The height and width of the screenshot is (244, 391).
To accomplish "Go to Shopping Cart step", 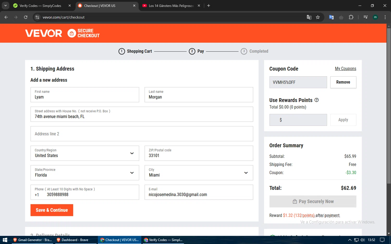I will point(135,51).
